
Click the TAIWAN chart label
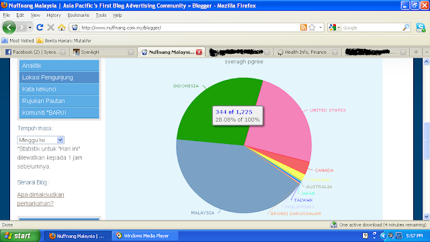point(303,200)
